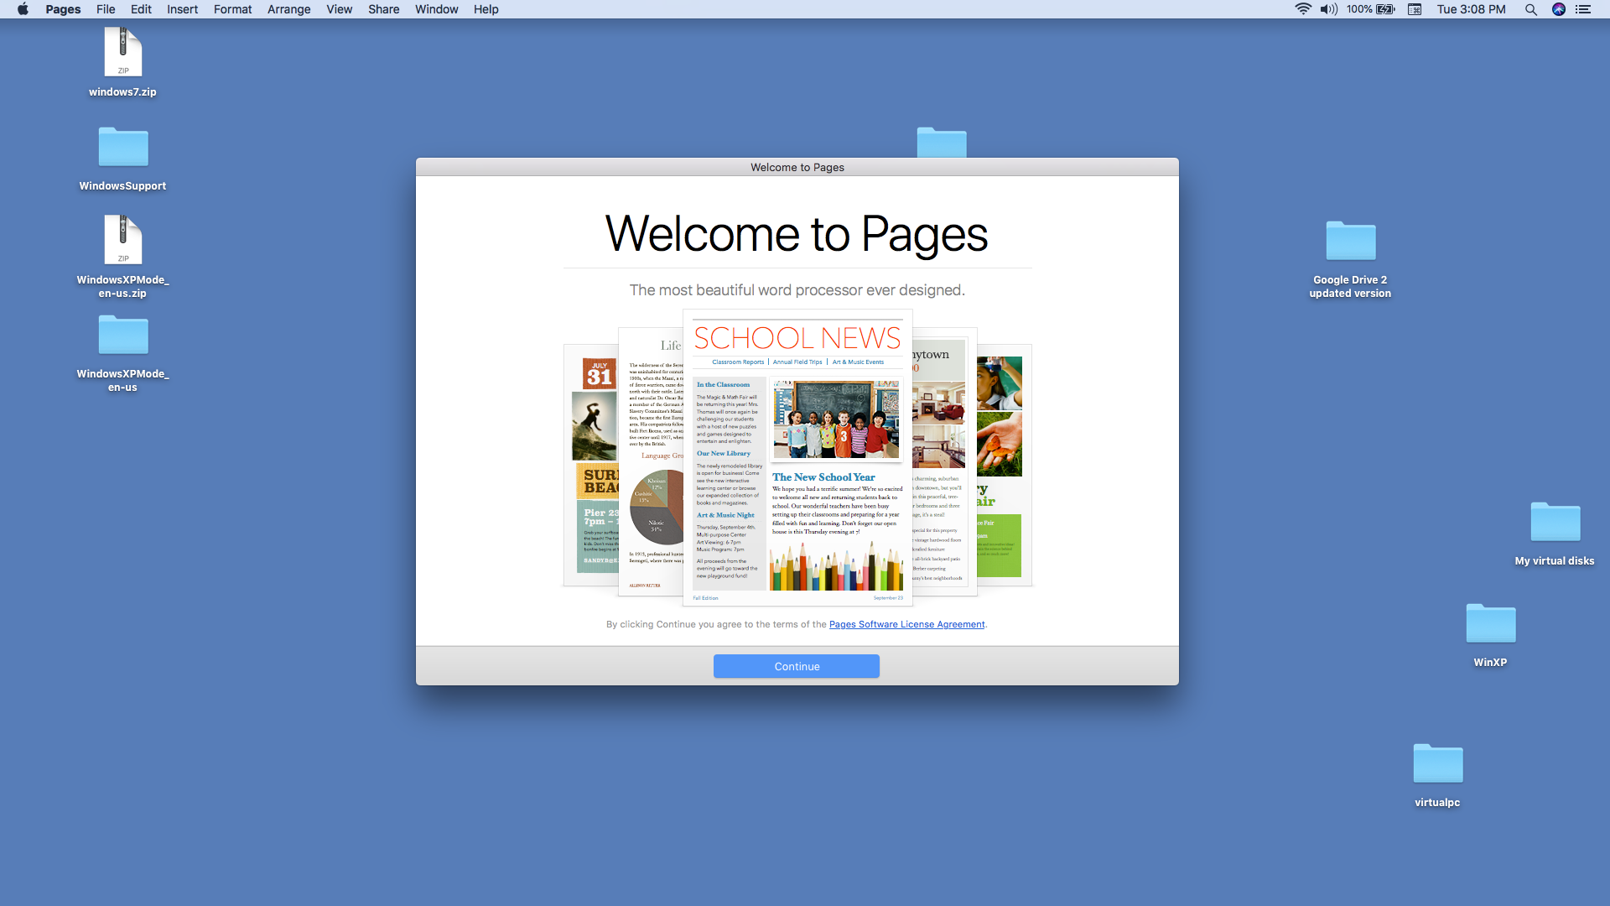The width and height of the screenshot is (1610, 906).
Task: Select the My virtual disks folder
Action: tap(1555, 523)
